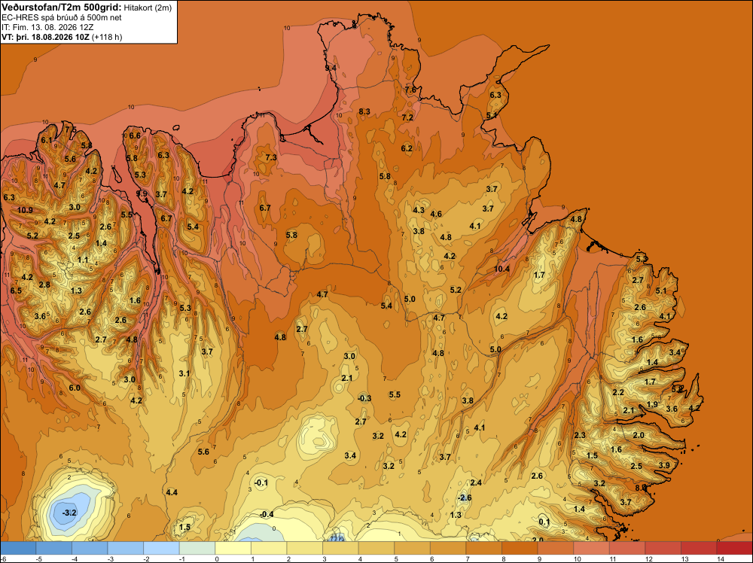
Task: Select the temperature value '6.5'
Action: click(16, 291)
